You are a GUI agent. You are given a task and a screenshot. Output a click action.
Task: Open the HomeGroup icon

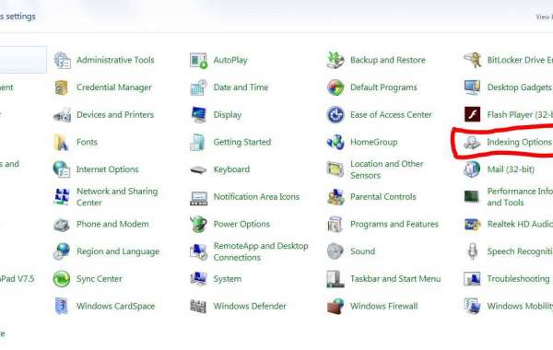pyautogui.click(x=335, y=142)
